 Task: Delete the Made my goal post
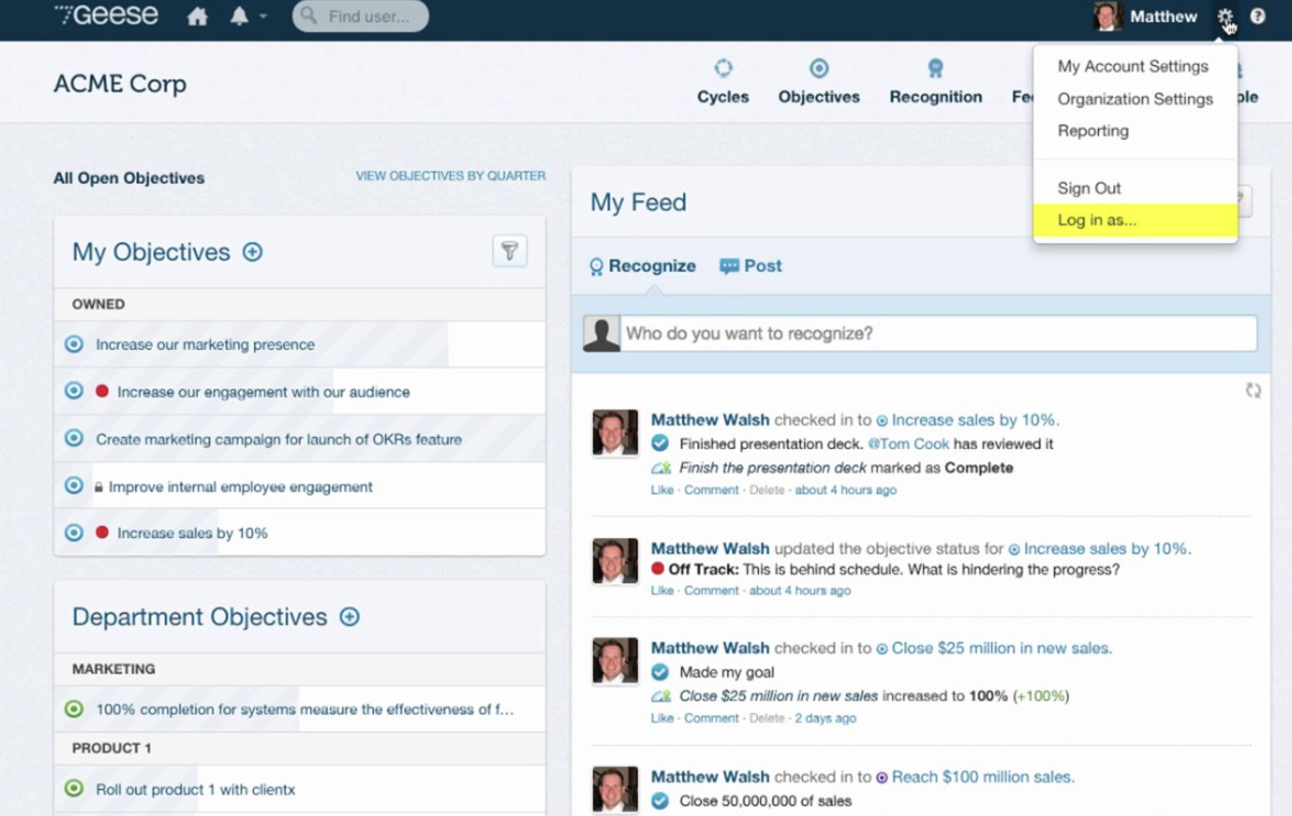click(x=767, y=719)
